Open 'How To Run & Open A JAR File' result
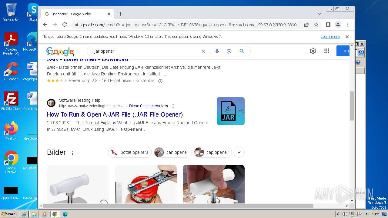The height and width of the screenshot is (218, 388). (x=115, y=114)
